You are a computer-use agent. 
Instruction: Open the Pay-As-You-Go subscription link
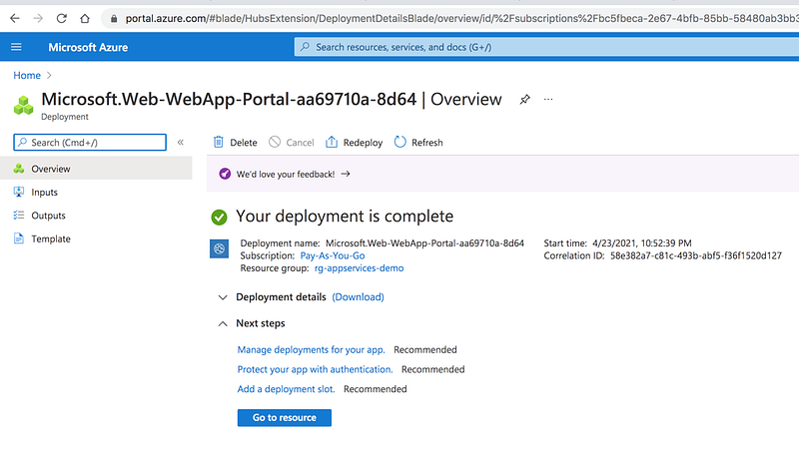pyautogui.click(x=333, y=255)
